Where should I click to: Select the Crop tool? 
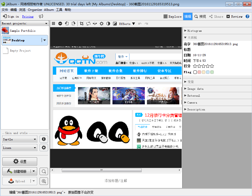pos(82,24)
